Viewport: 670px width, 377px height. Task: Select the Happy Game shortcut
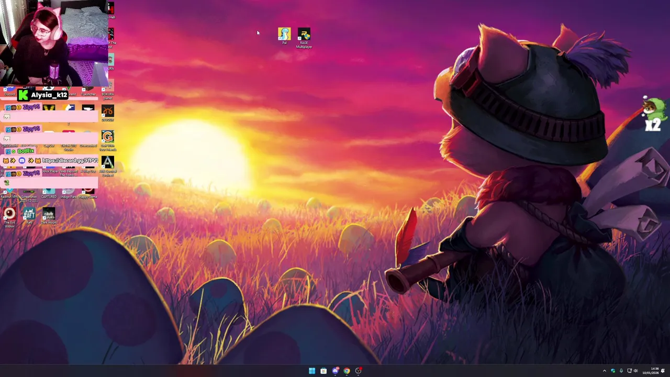[88, 193]
